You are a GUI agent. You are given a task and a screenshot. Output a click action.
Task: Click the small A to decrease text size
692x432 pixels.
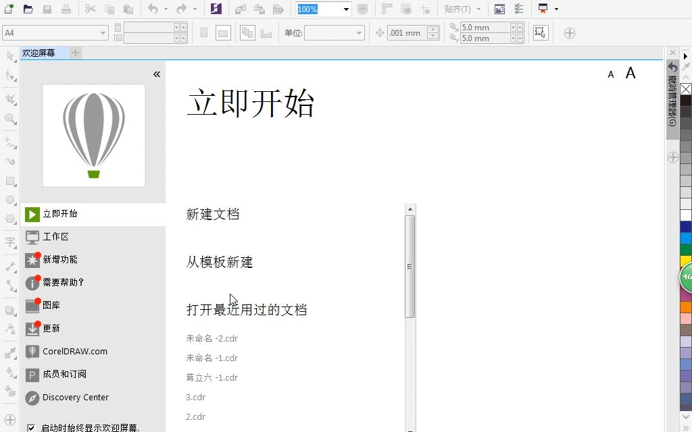tap(610, 74)
